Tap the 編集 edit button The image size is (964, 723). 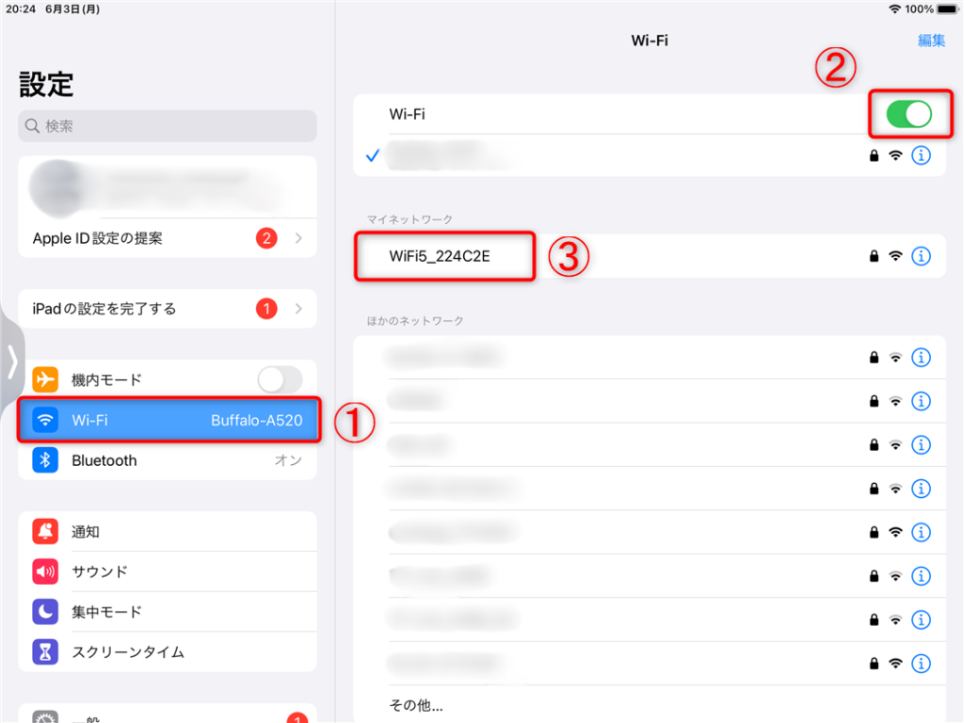tap(931, 40)
